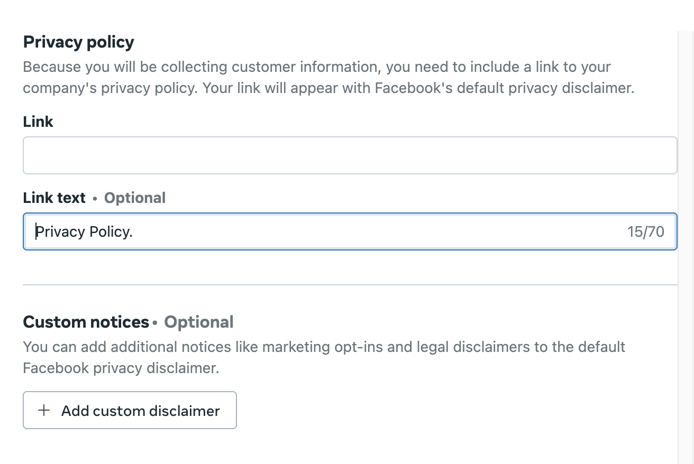This screenshot has height=464, width=694.
Task: Click the "Link text" field label
Action: tap(54, 198)
